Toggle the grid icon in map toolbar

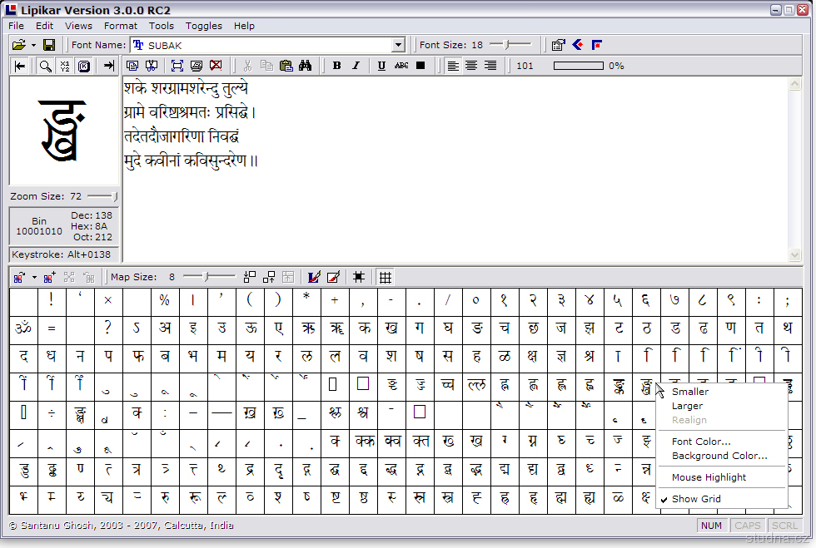(386, 277)
